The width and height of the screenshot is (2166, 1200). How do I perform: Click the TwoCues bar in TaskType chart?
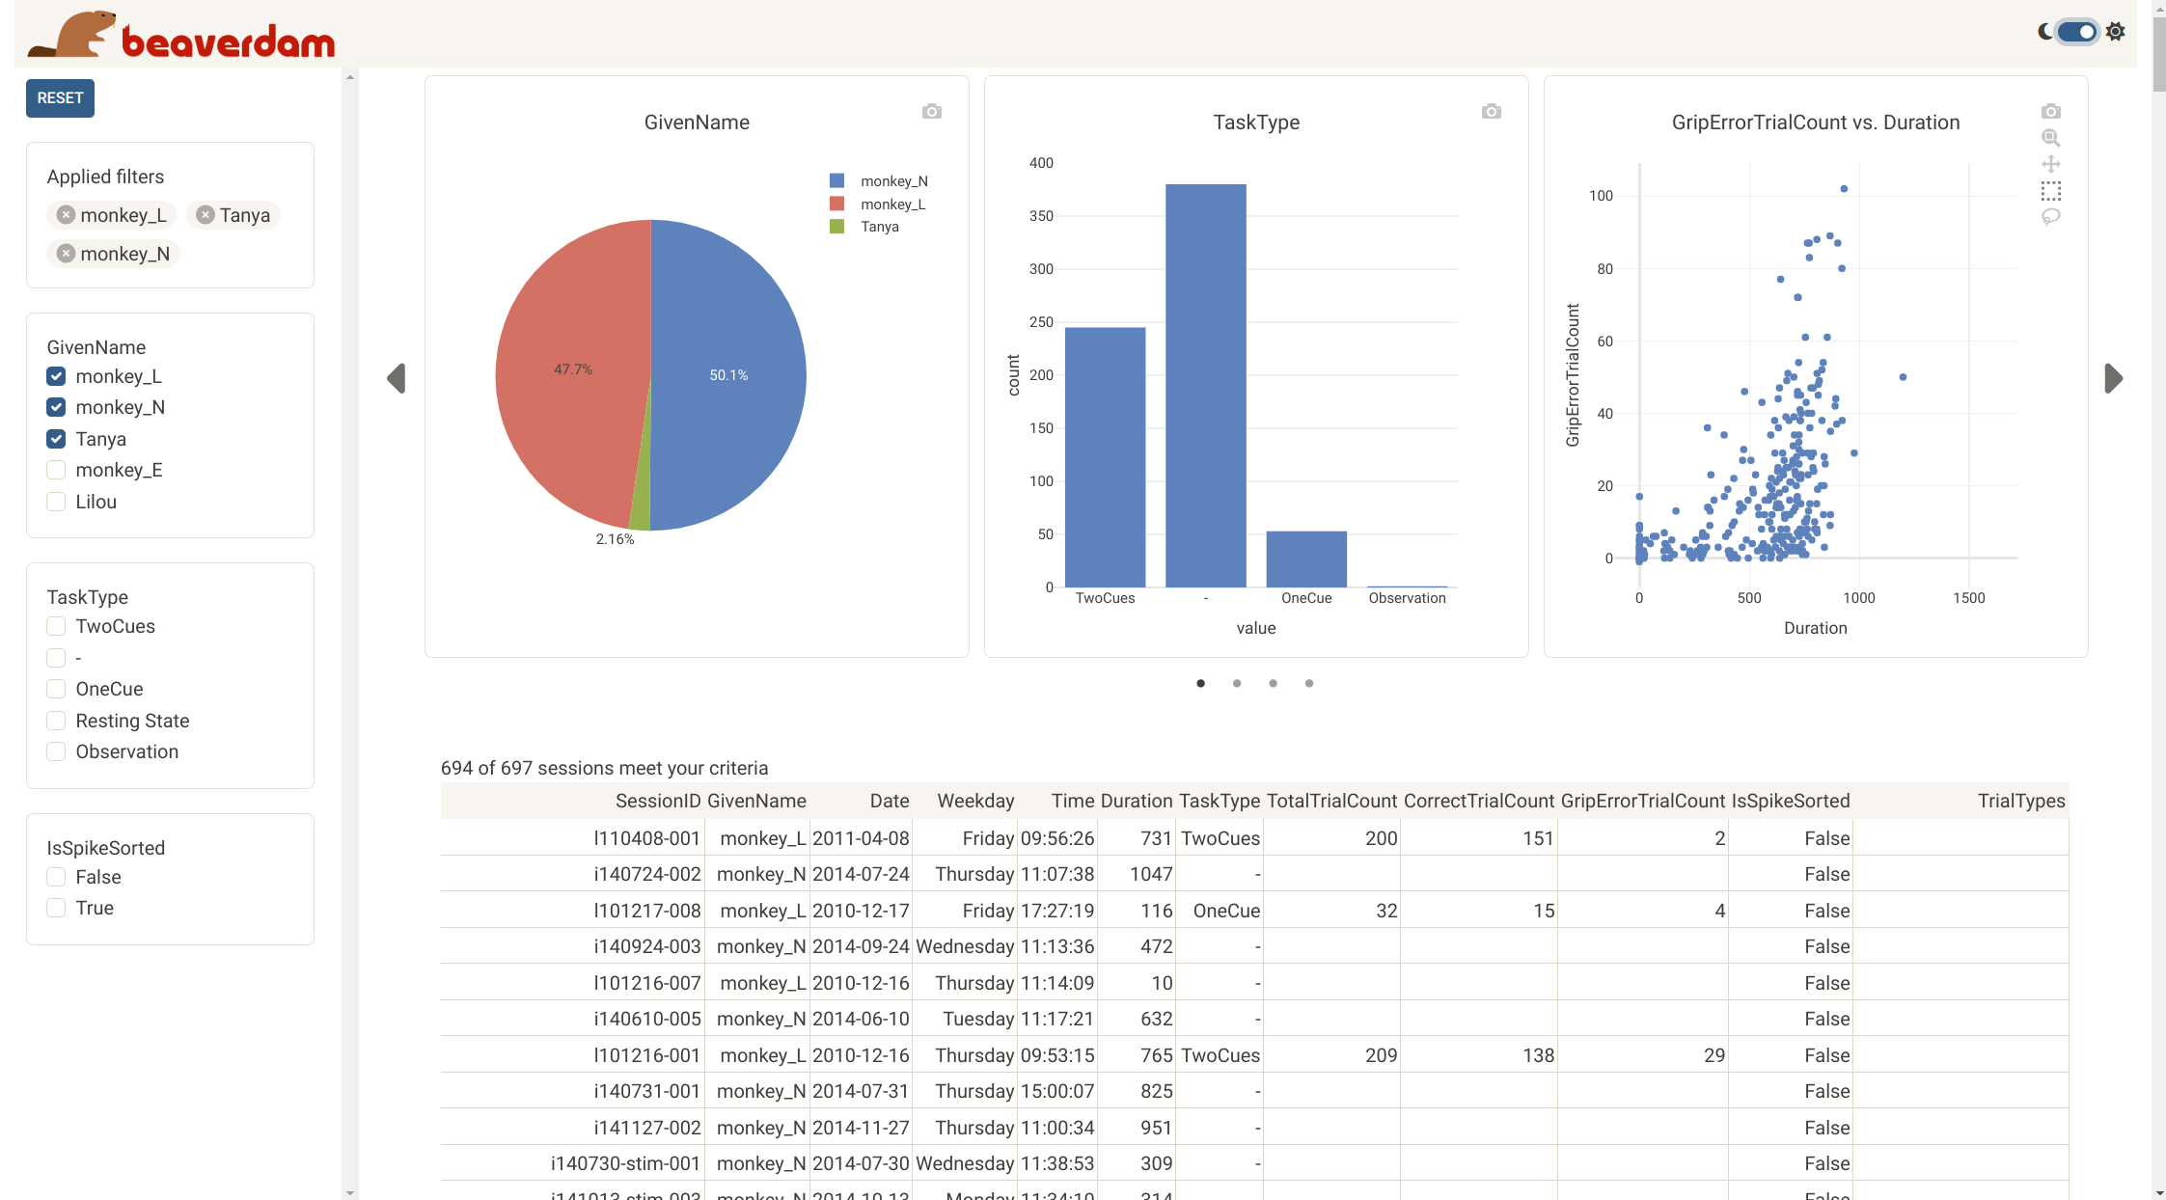1105,457
